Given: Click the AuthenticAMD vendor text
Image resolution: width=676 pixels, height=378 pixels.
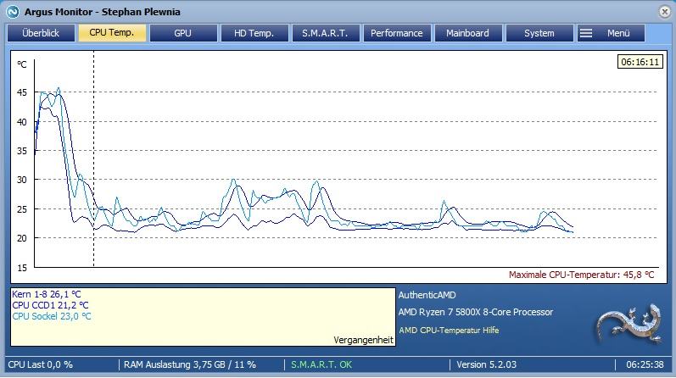Looking at the screenshot, I should coord(427,295).
